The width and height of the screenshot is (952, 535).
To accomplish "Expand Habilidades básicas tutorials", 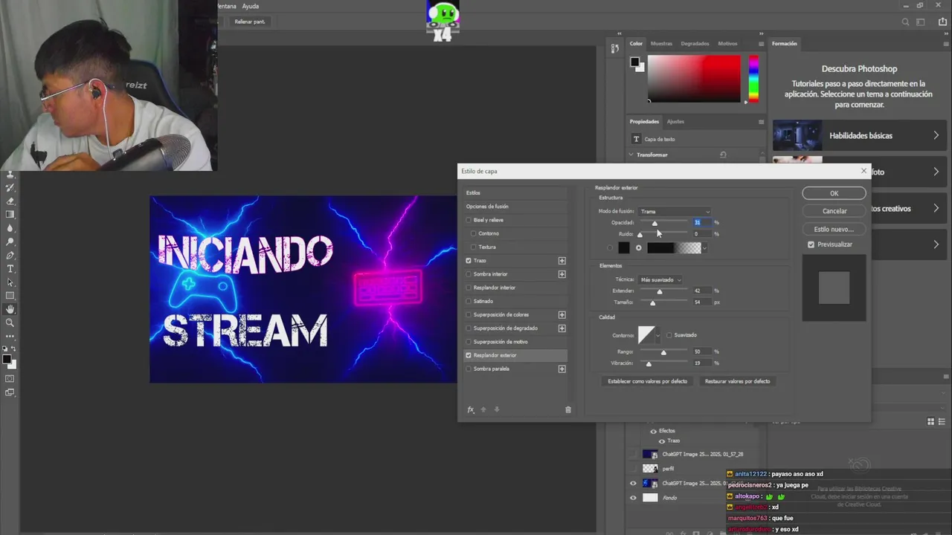I will [936, 136].
